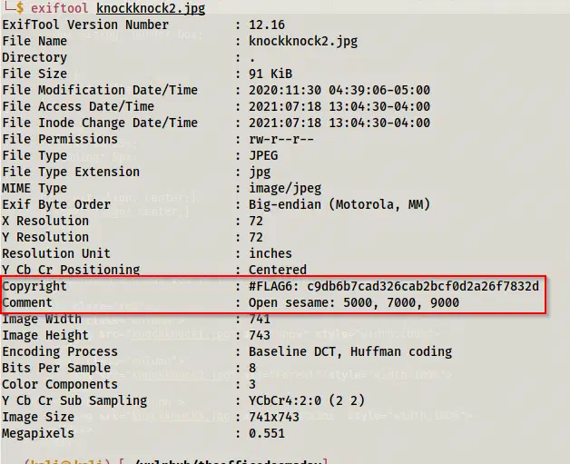Image resolution: width=570 pixels, height=464 pixels.
Task: Select the Encoding Process value Baseline DCT
Action: (350, 351)
